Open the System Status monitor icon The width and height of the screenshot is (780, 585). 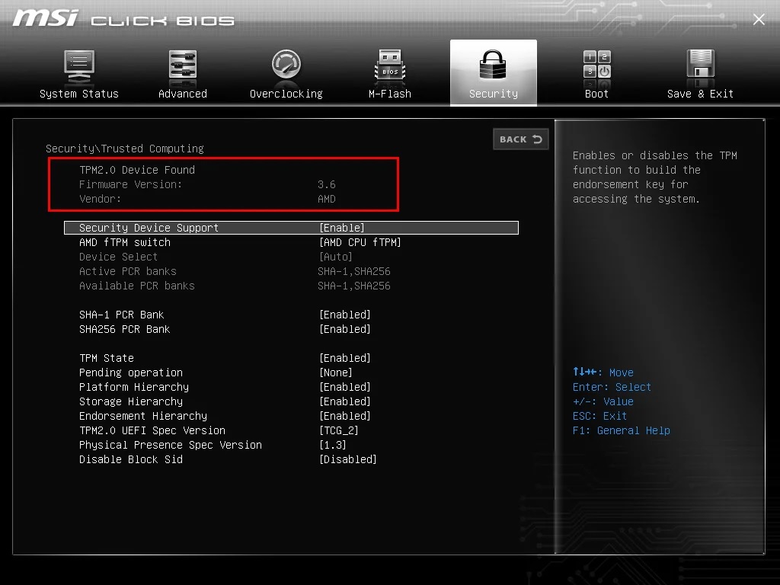click(79, 66)
